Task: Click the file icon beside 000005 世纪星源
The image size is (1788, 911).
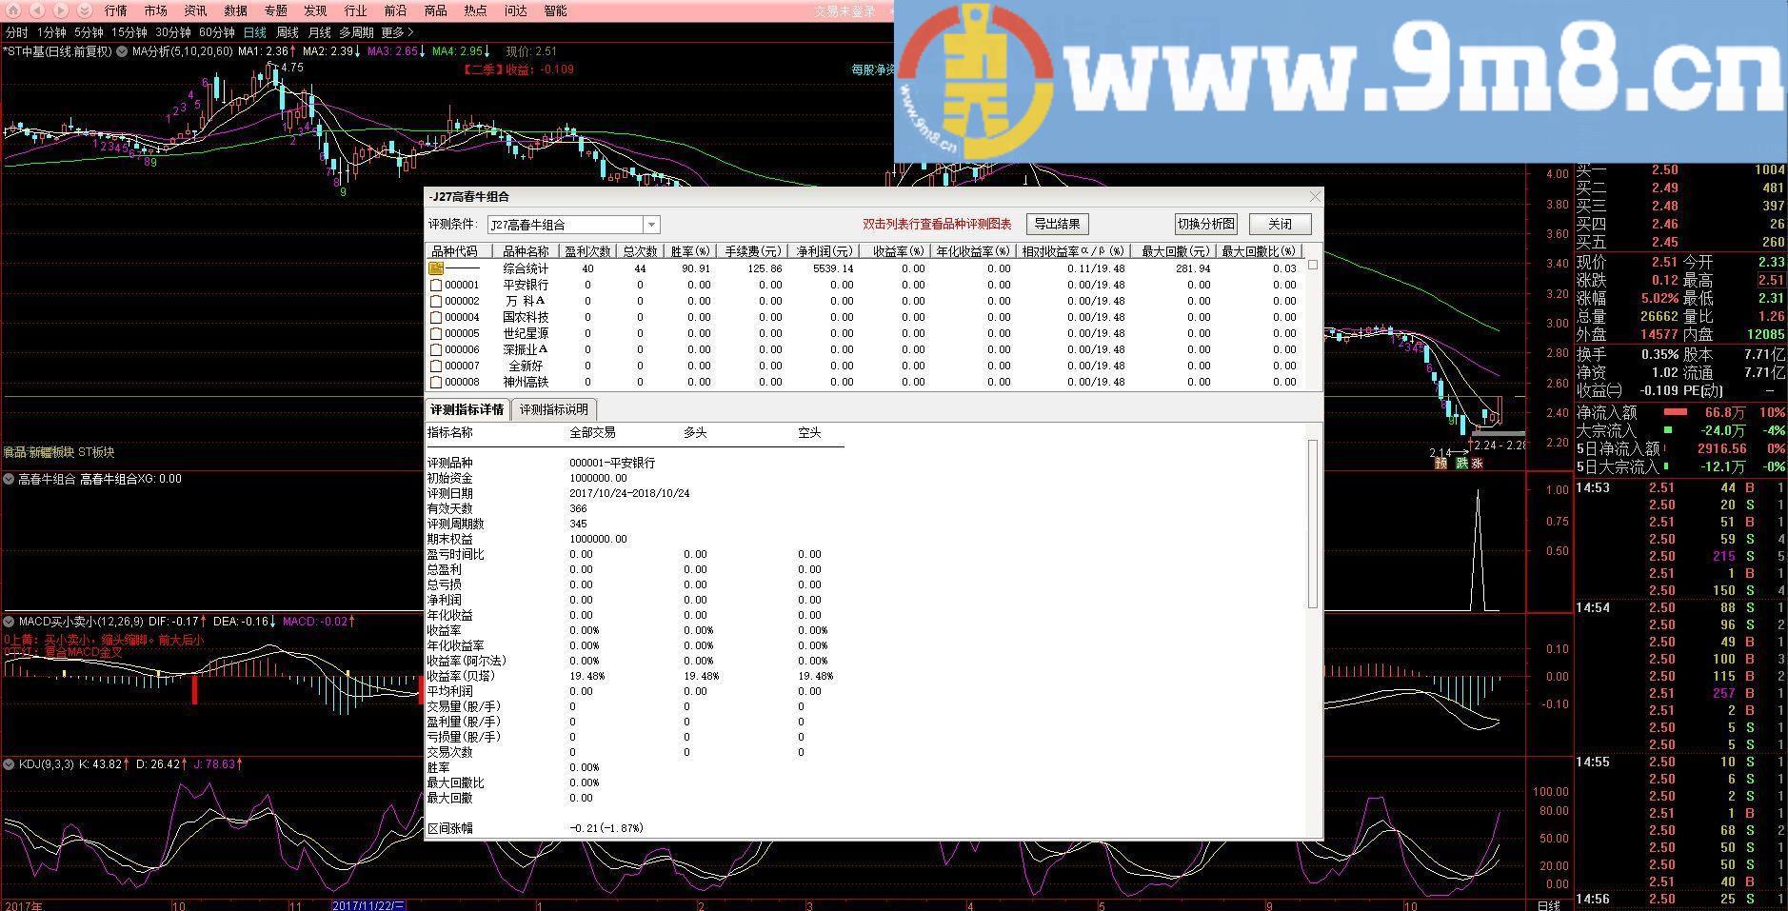Action: [436, 333]
